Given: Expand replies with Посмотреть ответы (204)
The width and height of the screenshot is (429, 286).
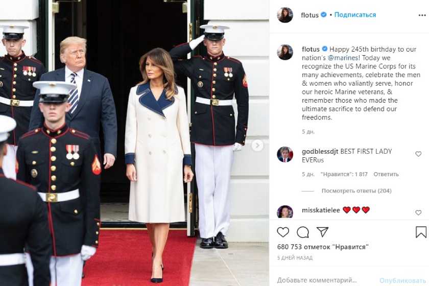Looking at the screenshot, I should (356, 191).
